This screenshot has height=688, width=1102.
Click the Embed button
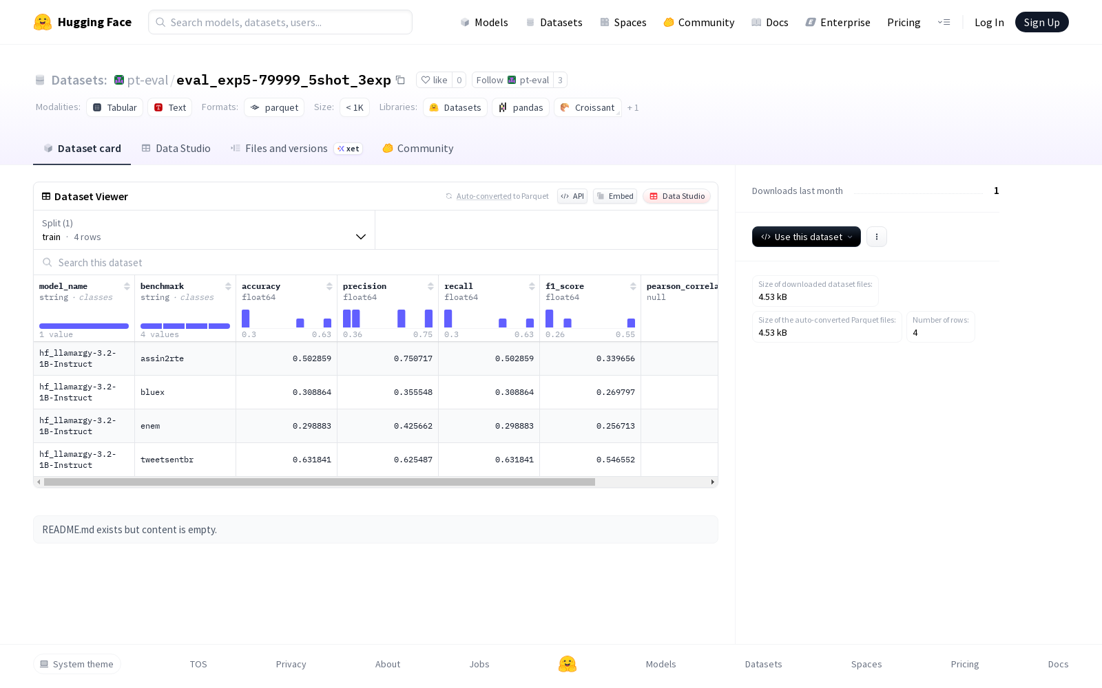(615, 196)
